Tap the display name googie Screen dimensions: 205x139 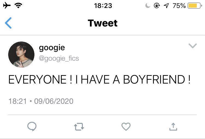tap(52, 48)
